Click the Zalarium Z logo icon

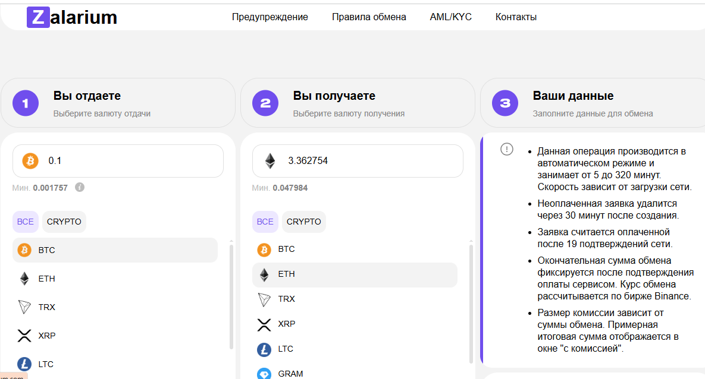click(x=38, y=17)
